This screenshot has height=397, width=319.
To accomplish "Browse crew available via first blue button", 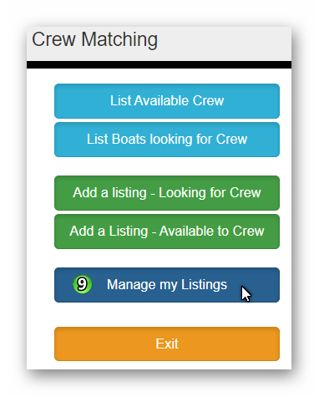I will (167, 101).
